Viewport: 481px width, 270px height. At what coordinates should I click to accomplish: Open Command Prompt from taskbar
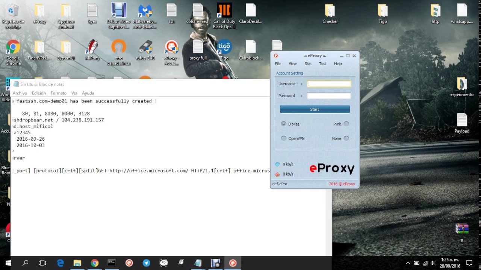tap(112, 263)
